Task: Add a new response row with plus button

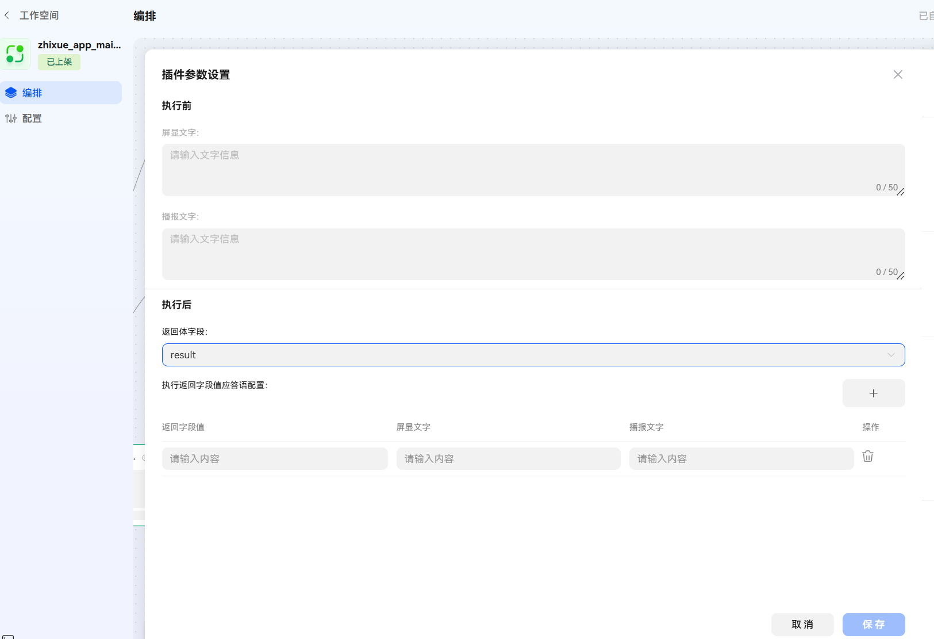Action: tap(873, 393)
